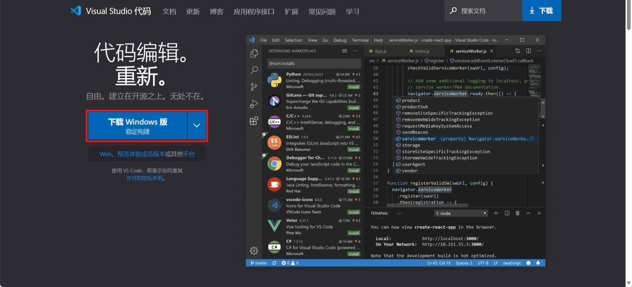Screen dimensions: 632x287
Task: Select the serviceWorker suggestion in the autocomplete list
Action: click(x=466, y=139)
